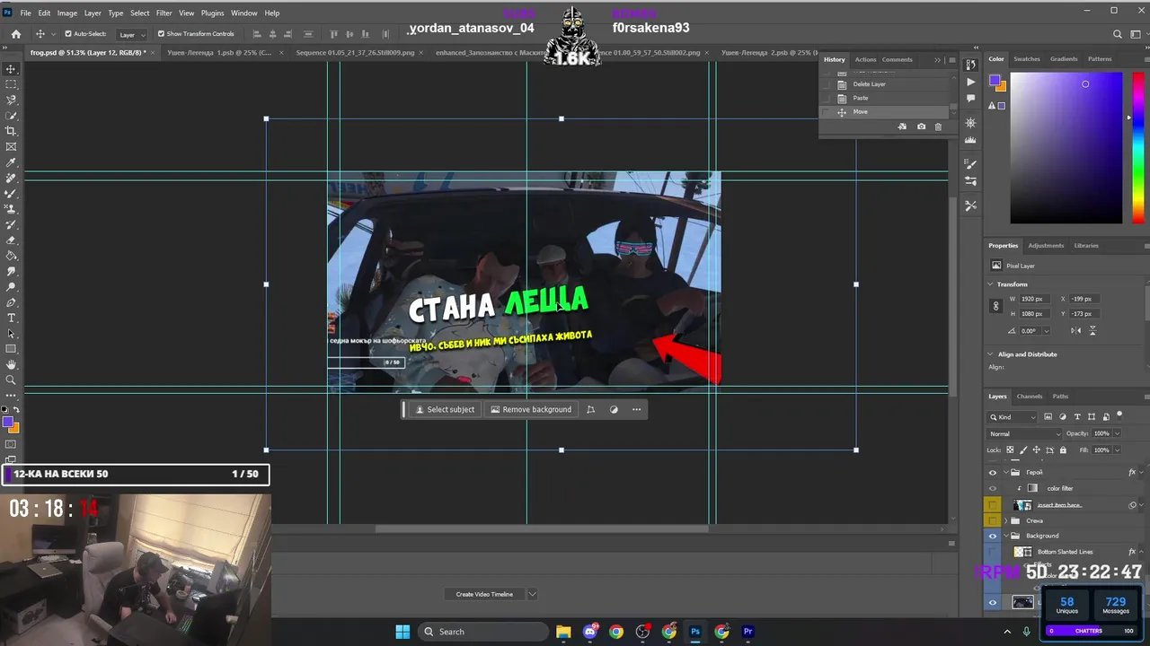Create new snapshot with camera icon
Viewport: 1150px width, 646px height.
coord(921,127)
